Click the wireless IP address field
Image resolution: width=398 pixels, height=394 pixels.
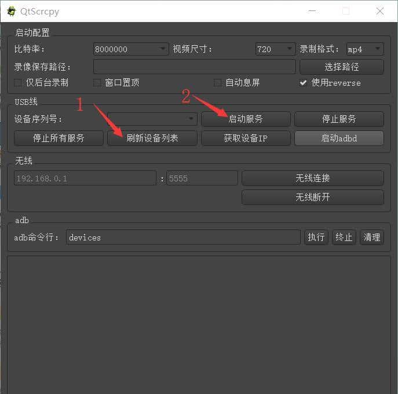[x=85, y=178]
